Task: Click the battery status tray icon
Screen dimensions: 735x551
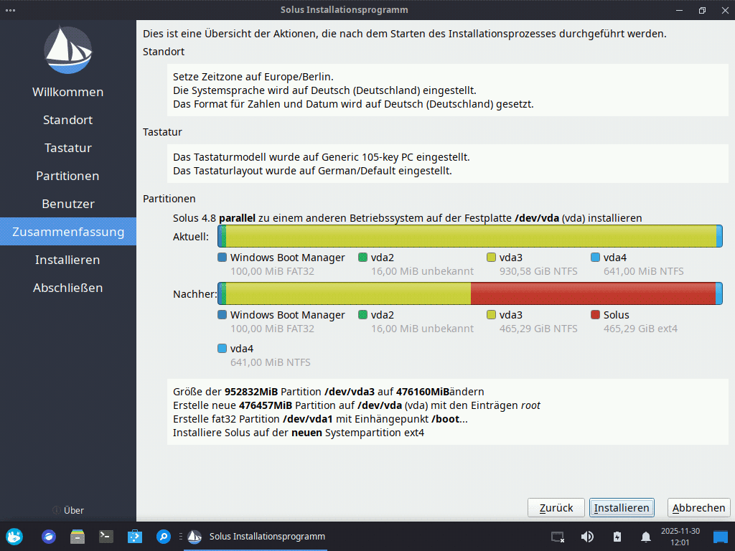Action: coord(617,537)
